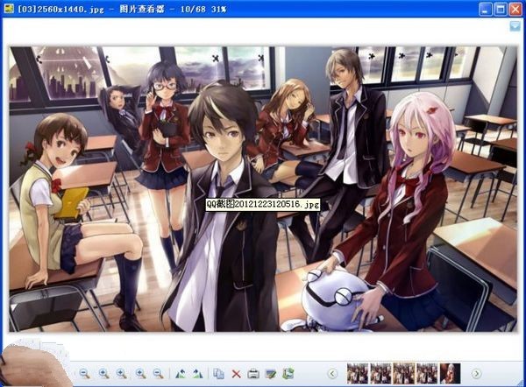Screen dimensions: 526x387
Task: Click the displayed classroom anime image
Action: [263, 189]
